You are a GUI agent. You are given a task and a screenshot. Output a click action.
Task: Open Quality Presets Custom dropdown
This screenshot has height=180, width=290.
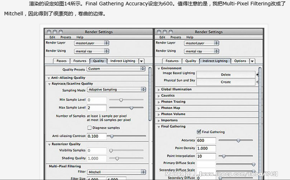pyautogui.click(x=116, y=69)
